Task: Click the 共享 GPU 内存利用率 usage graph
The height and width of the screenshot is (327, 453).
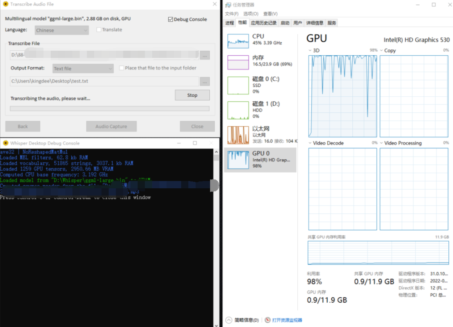Action: [378, 253]
